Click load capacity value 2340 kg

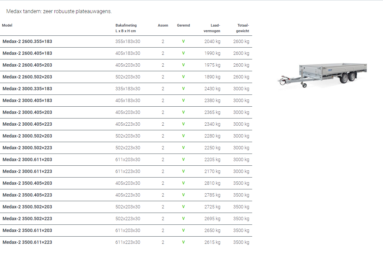212,124
